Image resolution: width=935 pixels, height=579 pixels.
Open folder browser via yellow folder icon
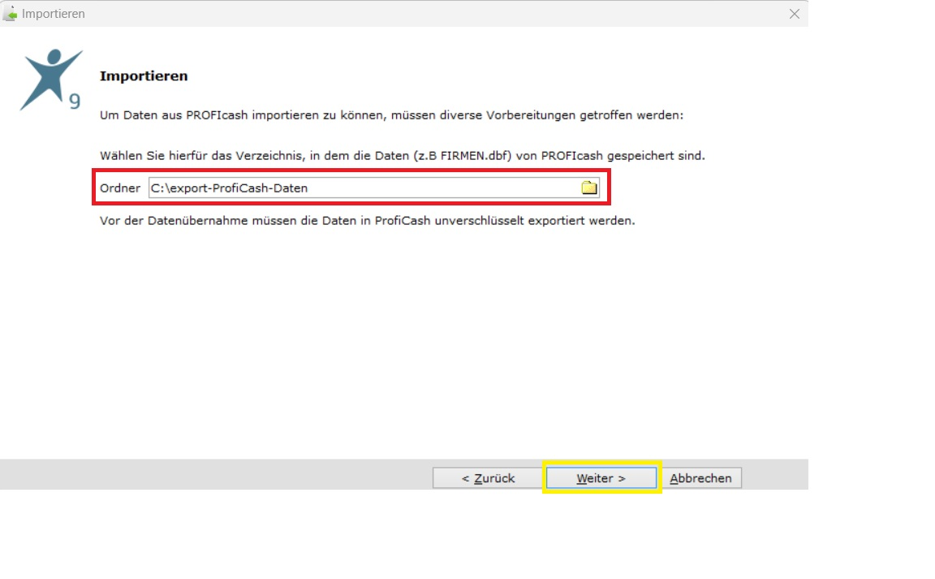point(589,188)
